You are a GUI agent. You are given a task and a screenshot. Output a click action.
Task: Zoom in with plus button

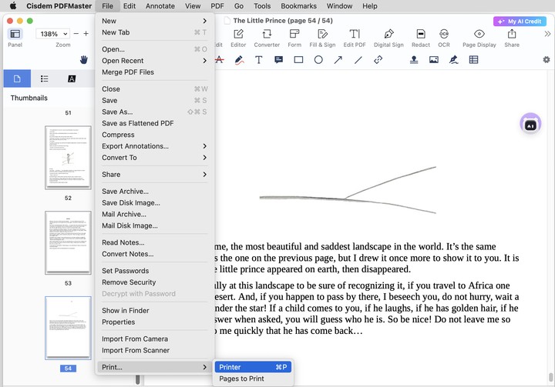pos(86,34)
